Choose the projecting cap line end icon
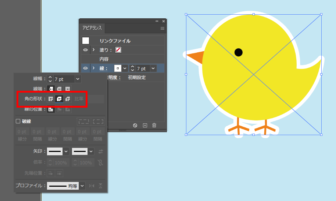The width and height of the screenshot is (336, 201). [x=68, y=89]
